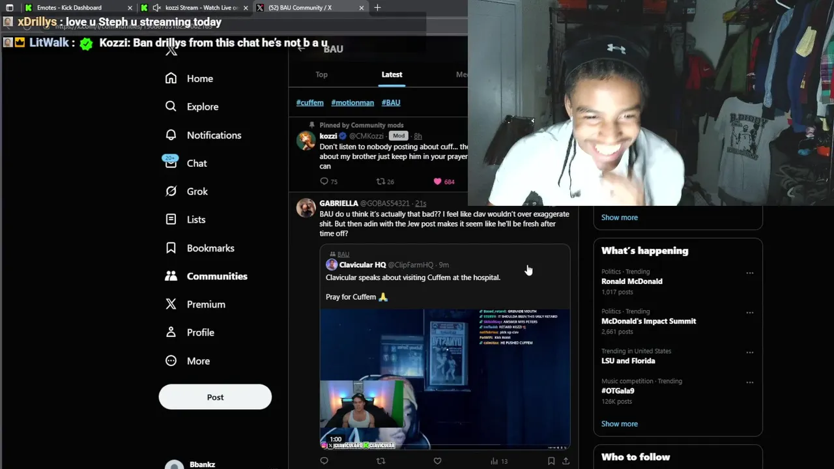Repost GABRIELLA's post
834x469 pixels.
point(381,461)
